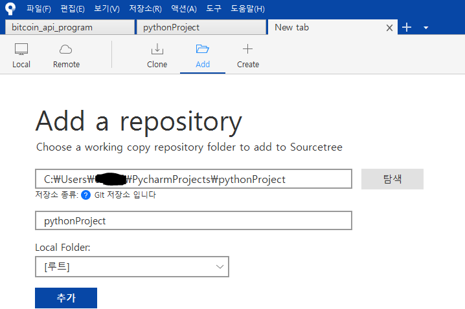
Task: Click the repository type help icon
Action: [x=85, y=195]
